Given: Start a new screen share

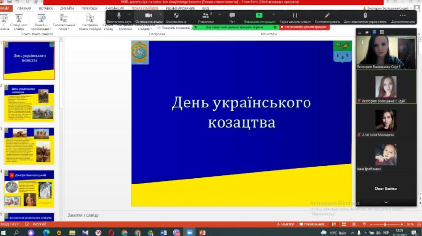Looking at the screenshot, I should pos(259,16).
